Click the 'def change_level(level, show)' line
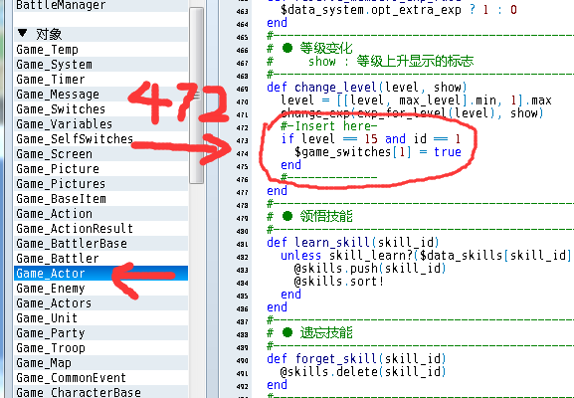Screen dimensions: 574x398 (367, 88)
